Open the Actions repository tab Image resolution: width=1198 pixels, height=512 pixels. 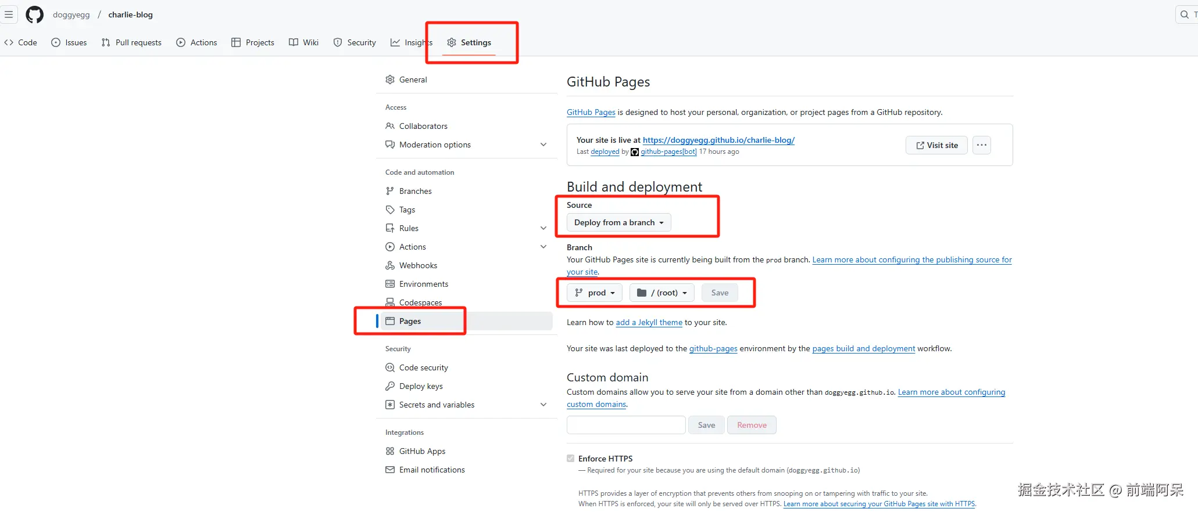pos(196,42)
